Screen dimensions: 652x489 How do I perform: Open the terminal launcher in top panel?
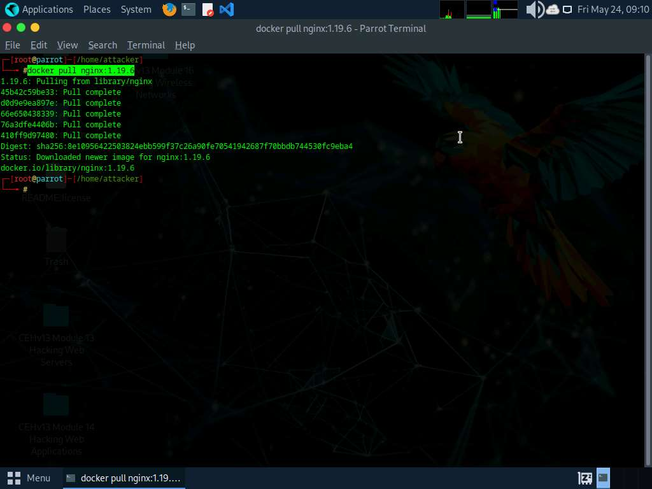188,10
